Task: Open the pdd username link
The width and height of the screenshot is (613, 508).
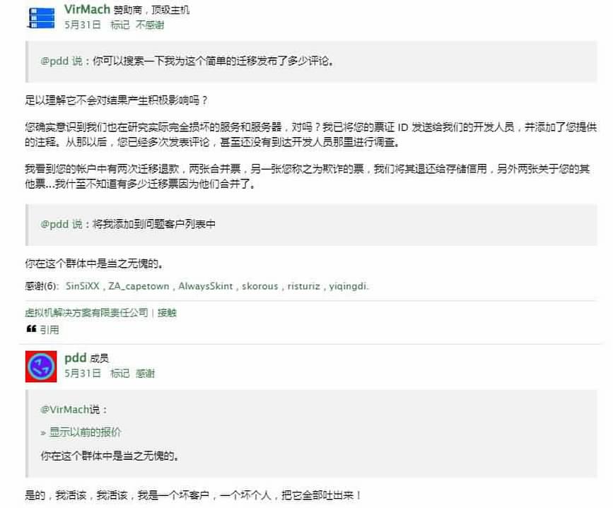Action: tap(75, 358)
